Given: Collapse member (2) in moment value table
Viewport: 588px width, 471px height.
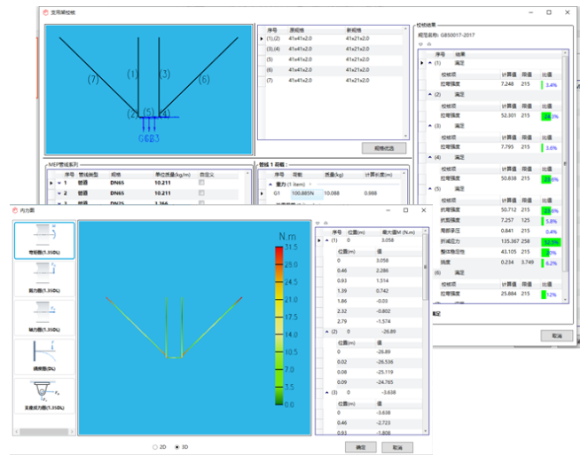Looking at the screenshot, I should [326, 332].
